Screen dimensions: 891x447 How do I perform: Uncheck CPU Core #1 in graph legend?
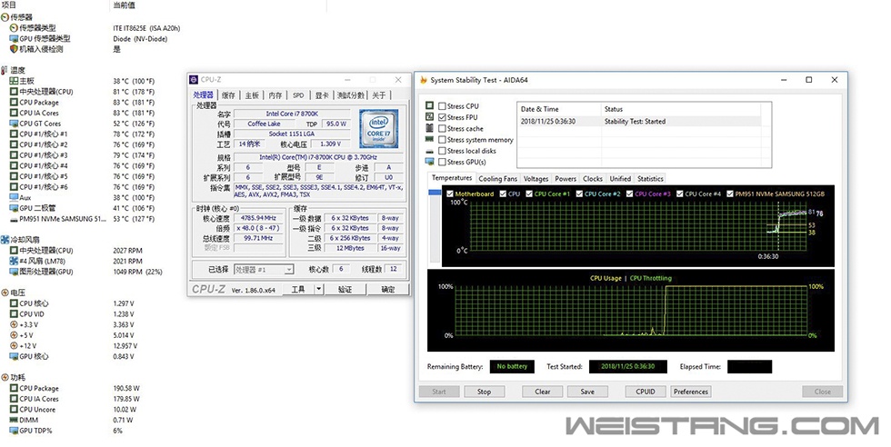click(x=529, y=194)
